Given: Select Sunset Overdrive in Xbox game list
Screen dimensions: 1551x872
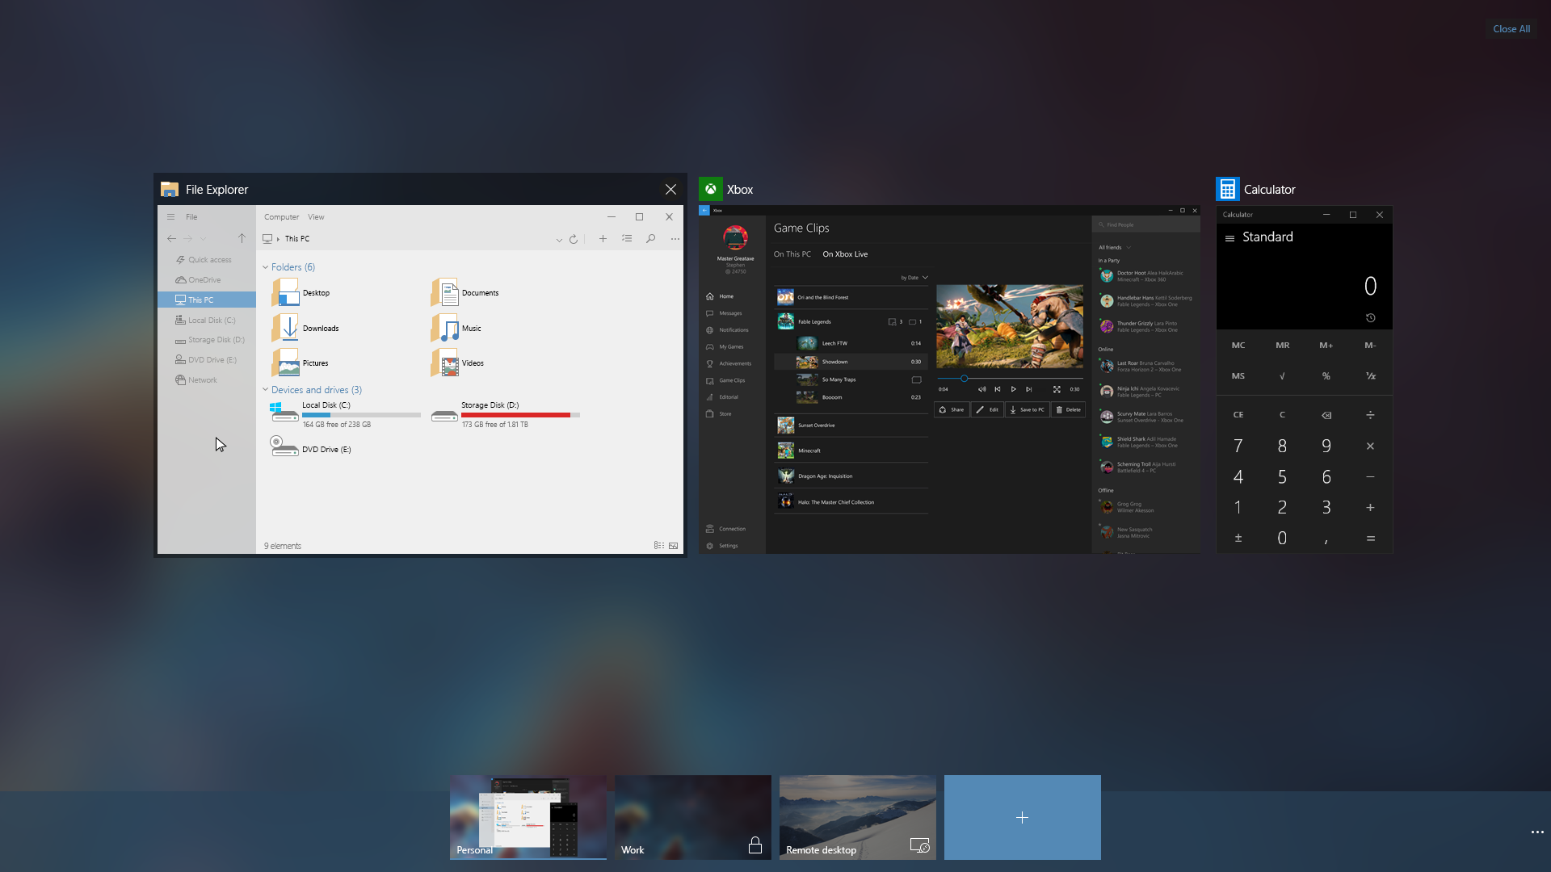Looking at the screenshot, I should point(851,425).
